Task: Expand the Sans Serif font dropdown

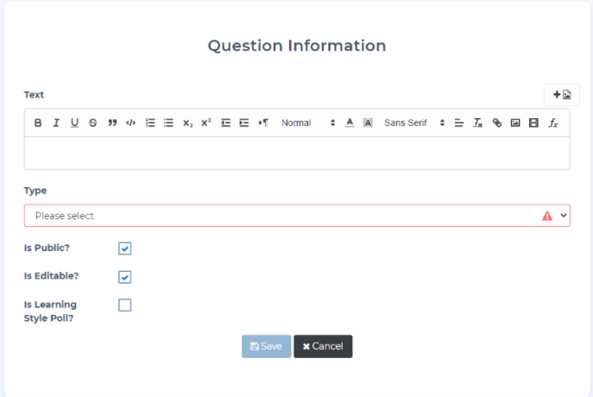Action: (x=413, y=123)
